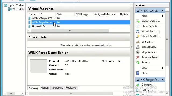Viewport: 172px width, 96px height.
Task: Sort by the CPU Usage column header
Action: (84, 14)
